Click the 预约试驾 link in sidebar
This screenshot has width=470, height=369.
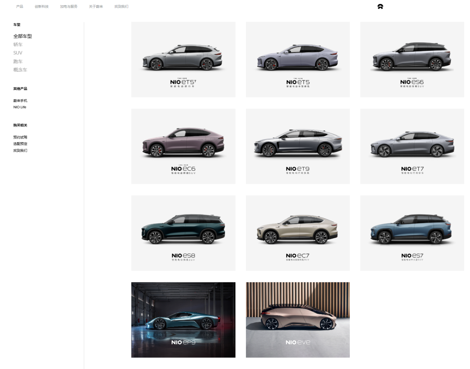click(x=20, y=137)
